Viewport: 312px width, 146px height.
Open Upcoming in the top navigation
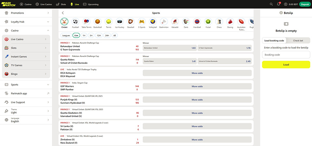(91, 4)
